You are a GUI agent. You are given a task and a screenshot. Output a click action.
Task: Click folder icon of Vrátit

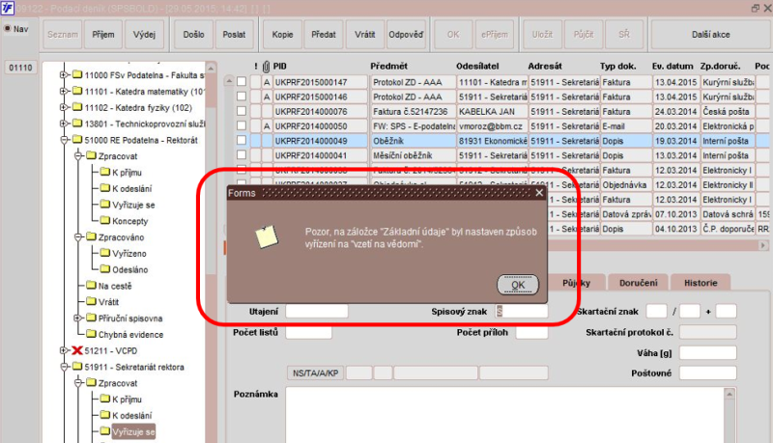click(91, 301)
